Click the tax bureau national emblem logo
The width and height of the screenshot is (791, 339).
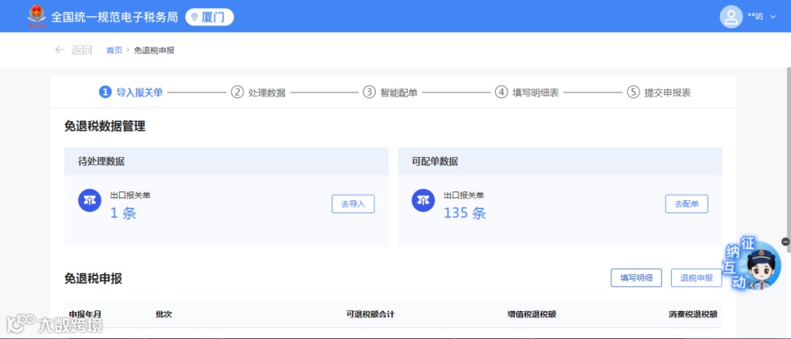coord(37,16)
